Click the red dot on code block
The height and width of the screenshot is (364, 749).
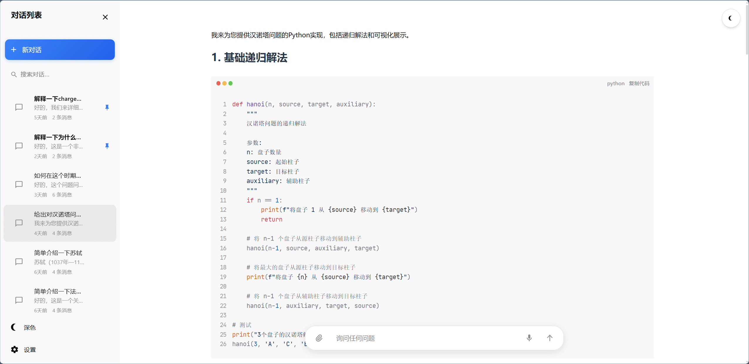[x=218, y=83]
